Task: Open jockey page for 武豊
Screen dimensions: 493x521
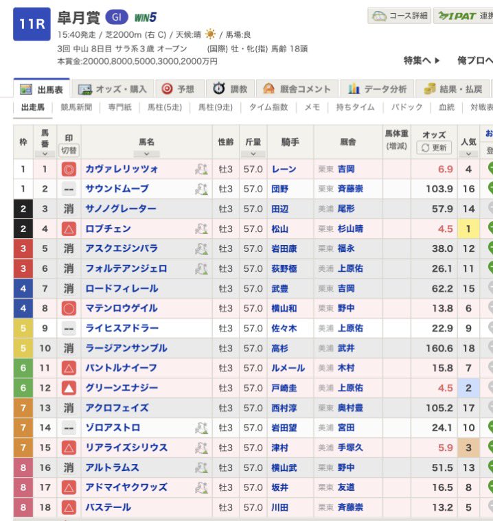Action: [279, 289]
